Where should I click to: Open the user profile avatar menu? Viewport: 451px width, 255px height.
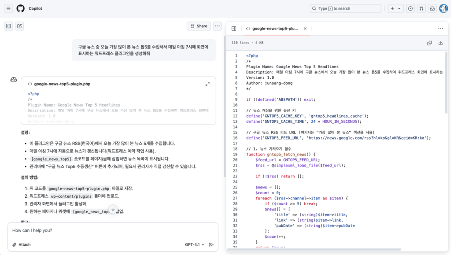tap(444, 9)
